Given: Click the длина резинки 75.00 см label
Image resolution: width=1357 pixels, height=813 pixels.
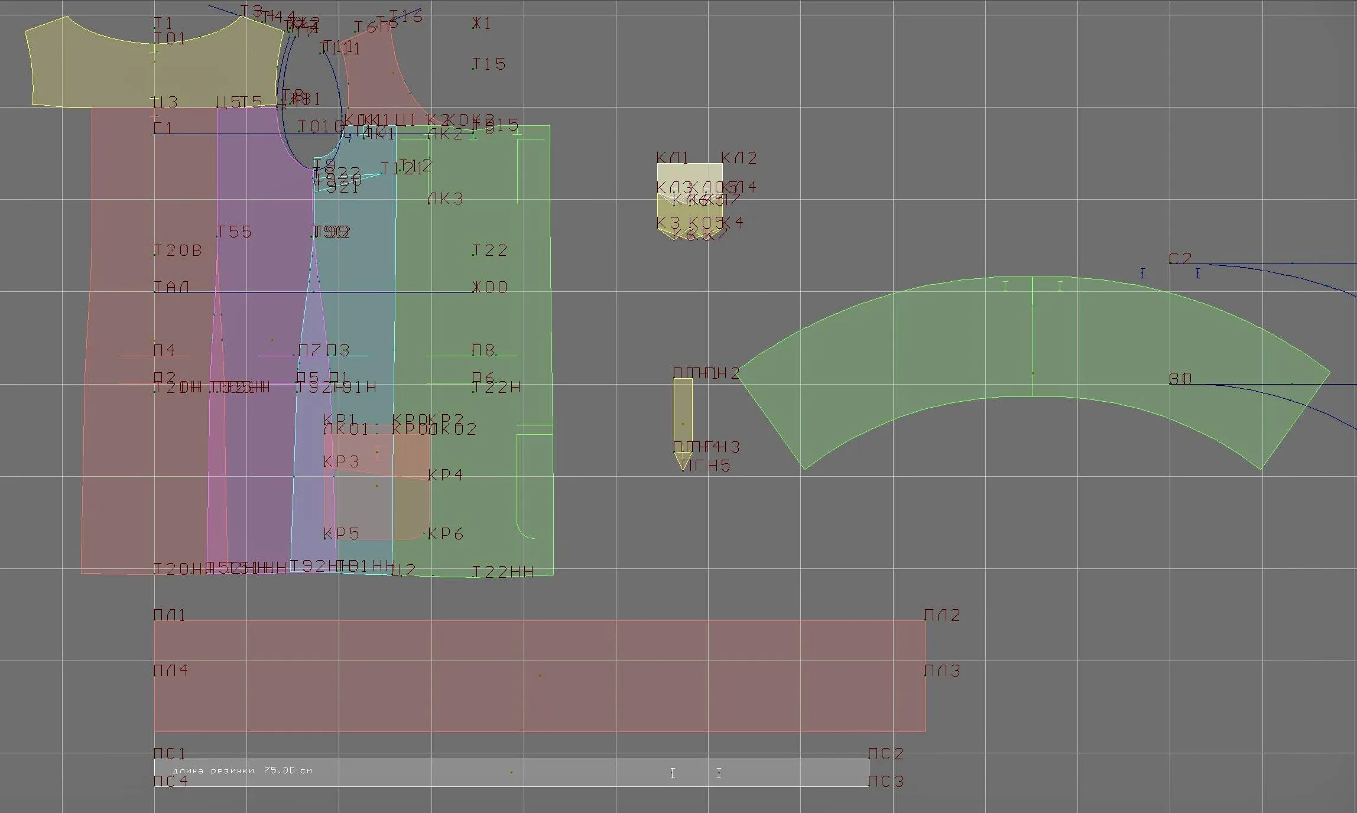Looking at the screenshot, I should click(x=242, y=770).
